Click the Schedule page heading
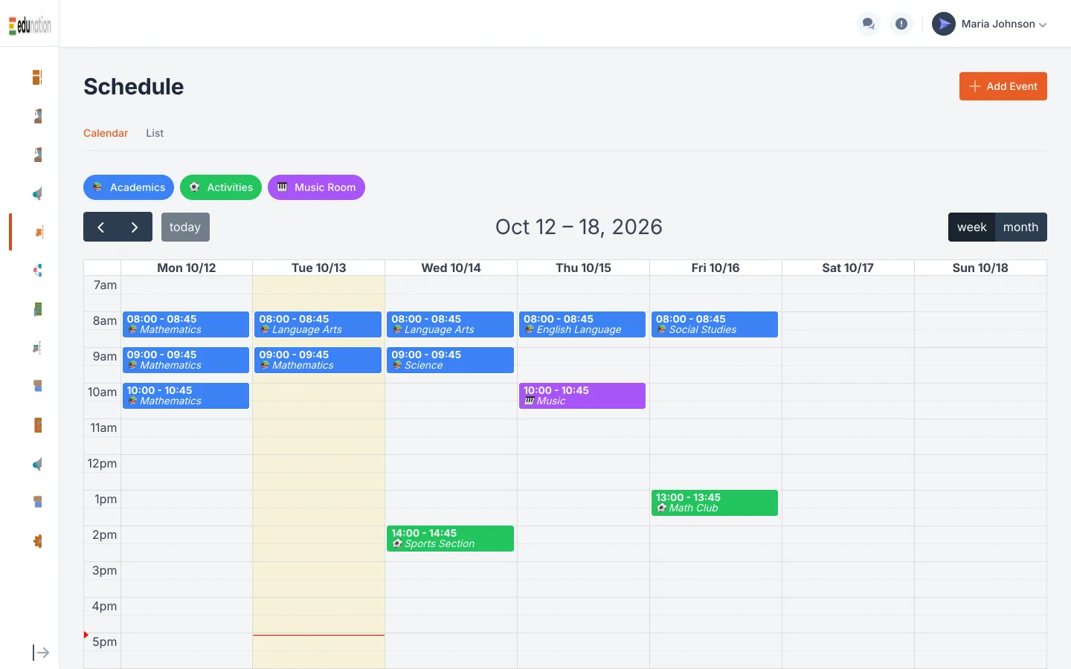The image size is (1071, 669). [x=134, y=86]
